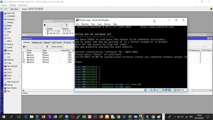Select the ether2 interface row
The image size is (213, 120).
click(49, 57)
